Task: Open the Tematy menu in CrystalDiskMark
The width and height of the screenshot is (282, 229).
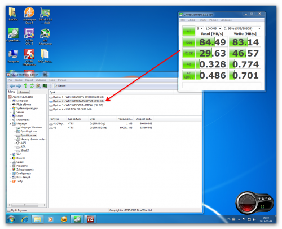Action: point(202,20)
